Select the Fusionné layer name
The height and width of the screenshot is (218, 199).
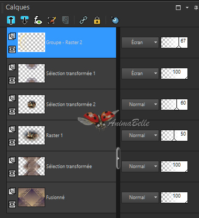[x=55, y=198]
